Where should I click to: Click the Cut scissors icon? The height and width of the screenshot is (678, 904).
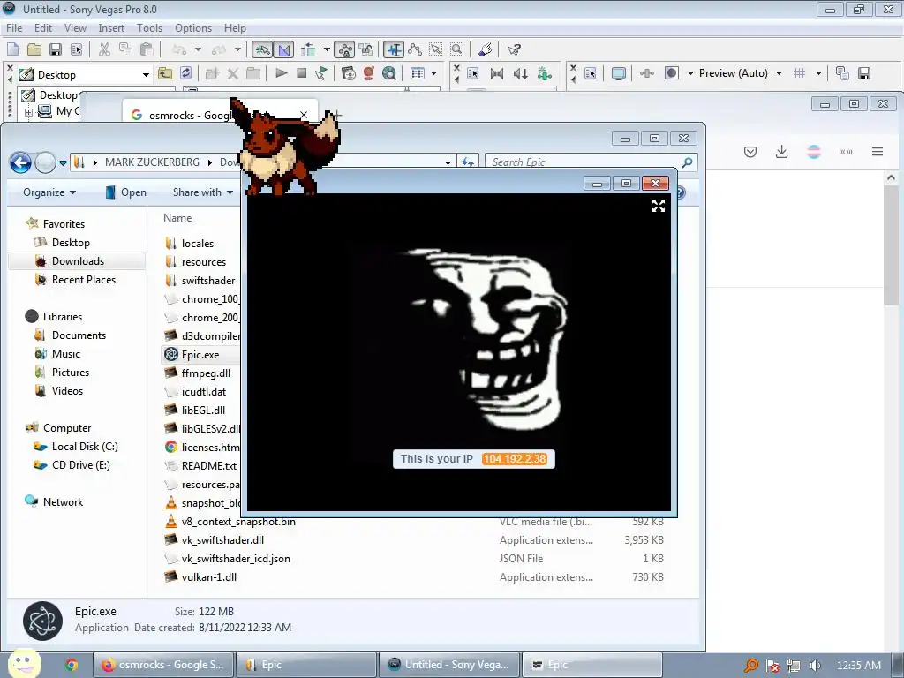click(x=104, y=49)
